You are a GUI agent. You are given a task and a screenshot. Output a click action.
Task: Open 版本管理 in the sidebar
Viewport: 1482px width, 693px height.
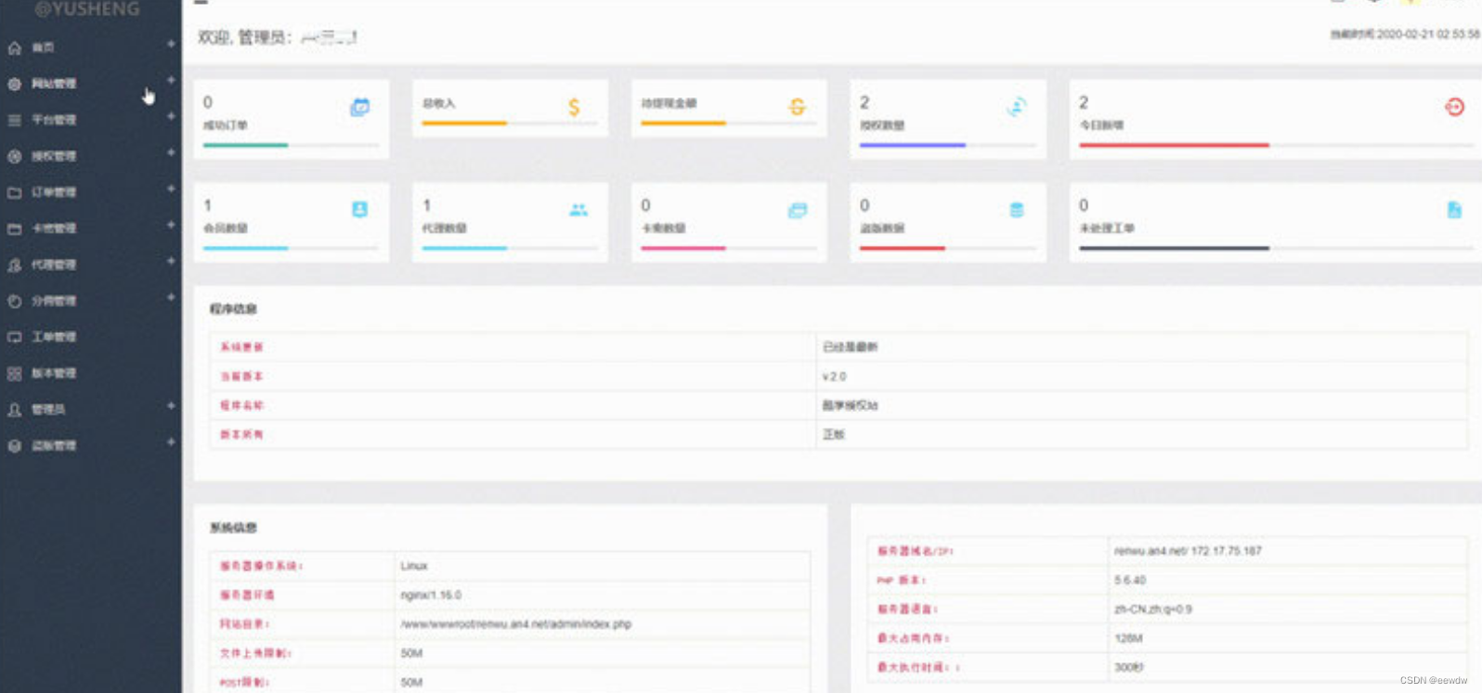(x=54, y=373)
